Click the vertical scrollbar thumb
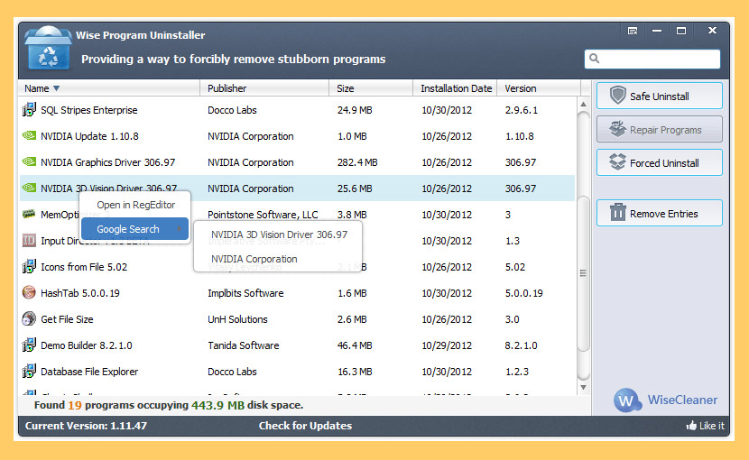This screenshot has width=749, height=460. (x=583, y=273)
